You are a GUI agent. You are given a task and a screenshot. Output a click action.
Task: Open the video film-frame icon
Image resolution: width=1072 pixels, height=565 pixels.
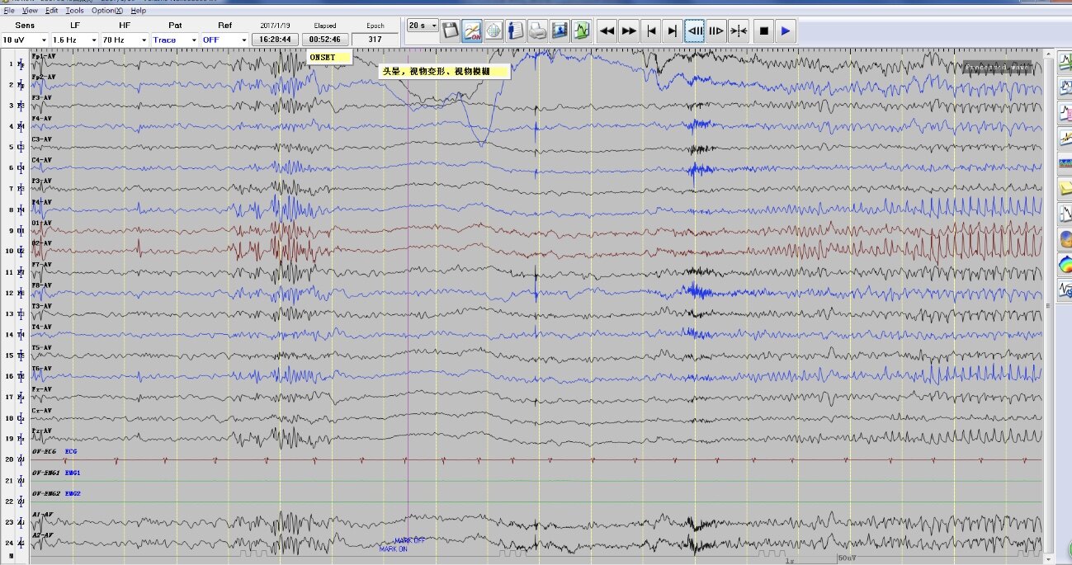click(560, 31)
